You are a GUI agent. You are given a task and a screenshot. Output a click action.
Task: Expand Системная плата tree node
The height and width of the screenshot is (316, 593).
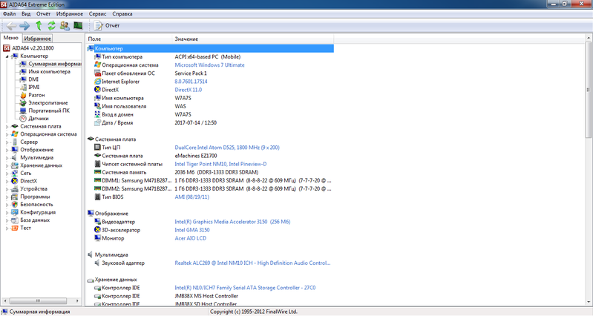coord(7,127)
